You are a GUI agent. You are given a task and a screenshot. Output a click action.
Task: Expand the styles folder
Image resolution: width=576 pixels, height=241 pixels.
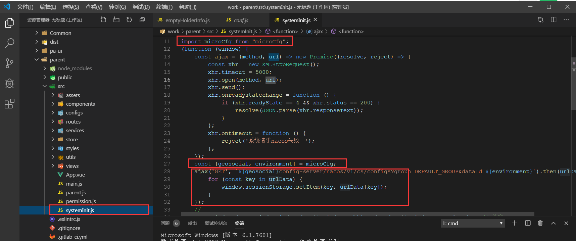pyautogui.click(x=53, y=148)
